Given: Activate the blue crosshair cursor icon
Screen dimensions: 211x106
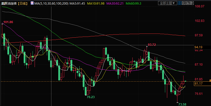Looking at the screenshot, I should click(180, 3).
